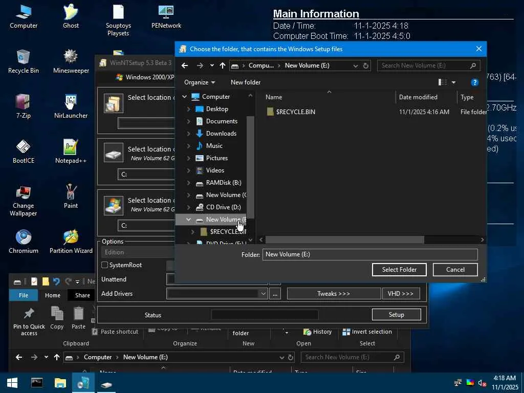Open the dialog's Help question mark
This screenshot has width=524, height=393.
pyautogui.click(x=474, y=82)
